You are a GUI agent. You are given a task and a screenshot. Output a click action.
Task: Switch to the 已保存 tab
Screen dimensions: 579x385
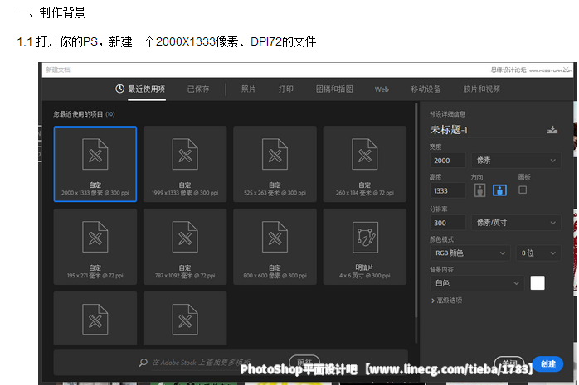pos(198,89)
